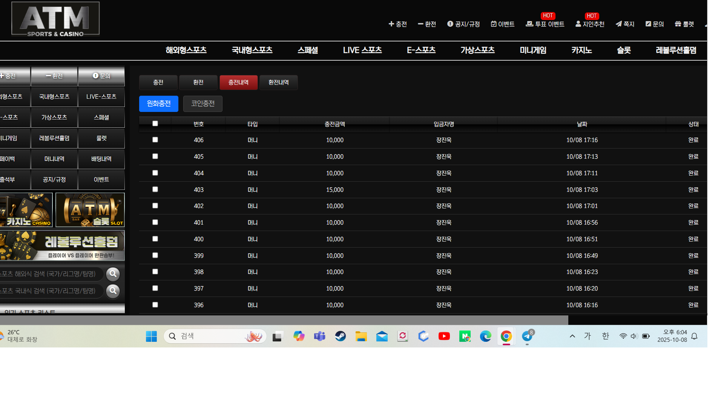724x407 pixels.
Task: Open the ATM slot banner thumbnail
Action: (90, 210)
